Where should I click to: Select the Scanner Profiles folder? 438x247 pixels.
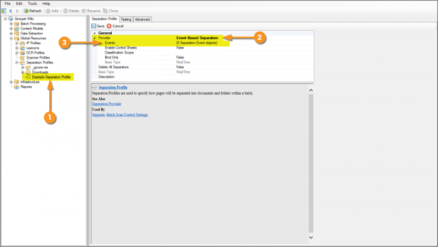38,57
